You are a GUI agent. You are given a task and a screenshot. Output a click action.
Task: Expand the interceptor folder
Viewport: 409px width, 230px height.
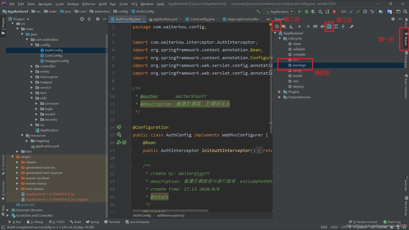coord(32,77)
